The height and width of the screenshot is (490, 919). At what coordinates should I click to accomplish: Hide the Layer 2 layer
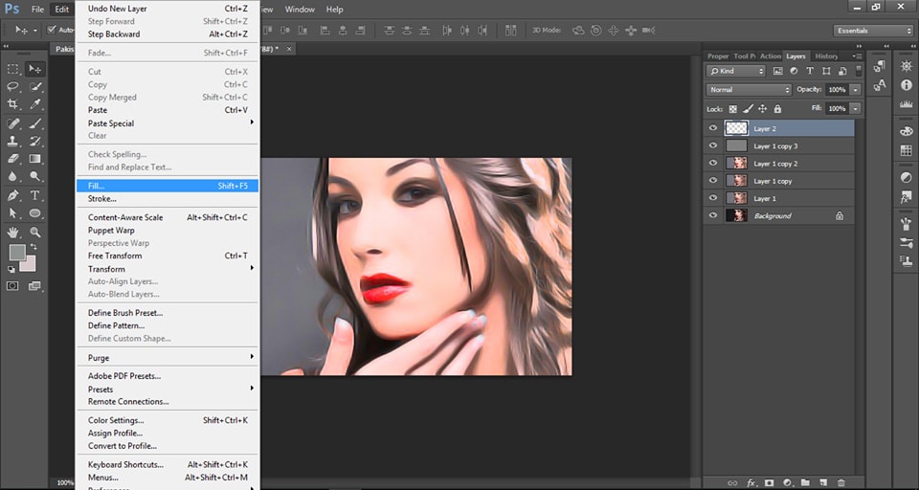[712, 128]
